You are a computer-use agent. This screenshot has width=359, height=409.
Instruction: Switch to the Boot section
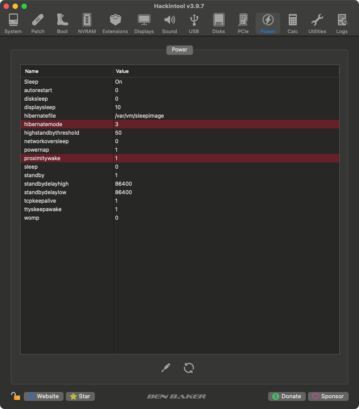pos(62,23)
